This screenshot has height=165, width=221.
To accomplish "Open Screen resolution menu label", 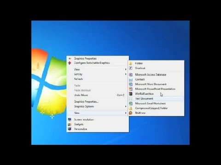I will (84, 120).
